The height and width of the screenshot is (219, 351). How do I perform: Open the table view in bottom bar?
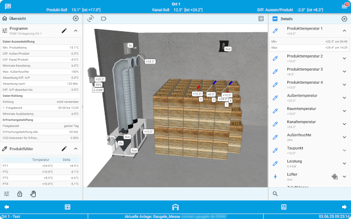(x=67, y=207)
